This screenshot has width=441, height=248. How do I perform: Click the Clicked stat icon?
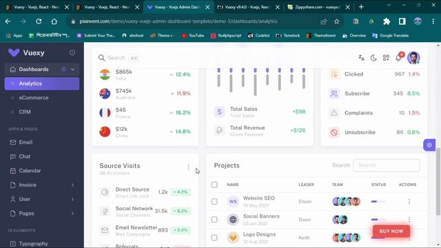click(334, 74)
